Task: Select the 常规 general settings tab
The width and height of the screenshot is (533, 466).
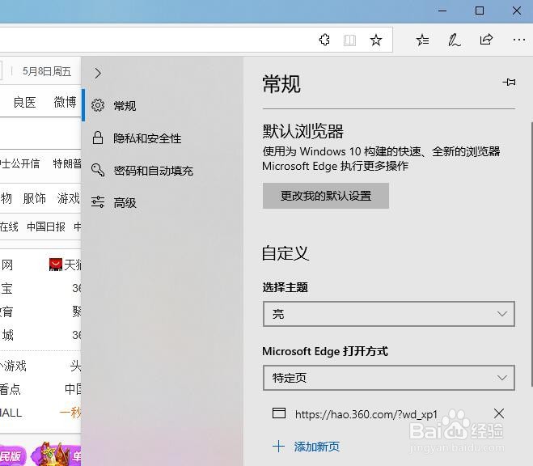Action: coord(163,106)
